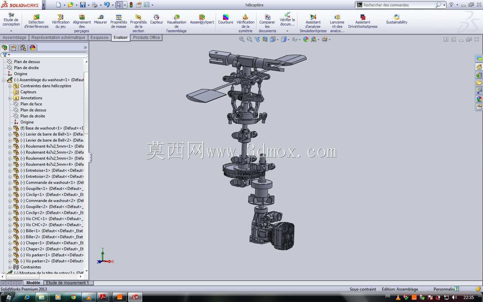The height and width of the screenshot is (302, 483).
Task: Open Vérification de la symétrie
Action: coord(246,23)
